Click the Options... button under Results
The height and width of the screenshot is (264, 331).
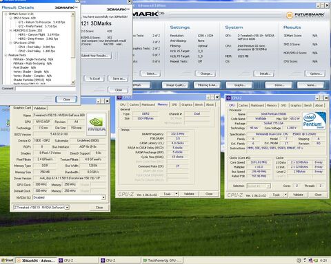tap(315, 74)
